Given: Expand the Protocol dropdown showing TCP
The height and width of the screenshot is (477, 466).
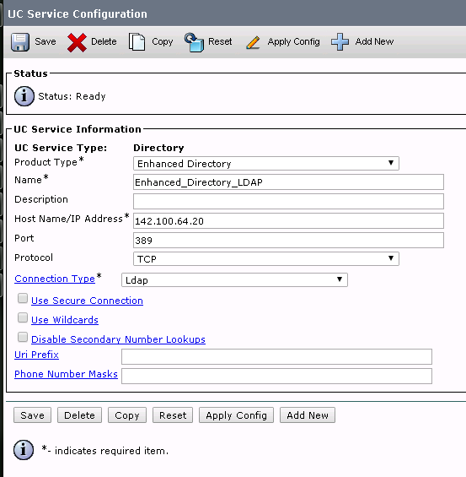Looking at the screenshot, I should tap(266, 258).
